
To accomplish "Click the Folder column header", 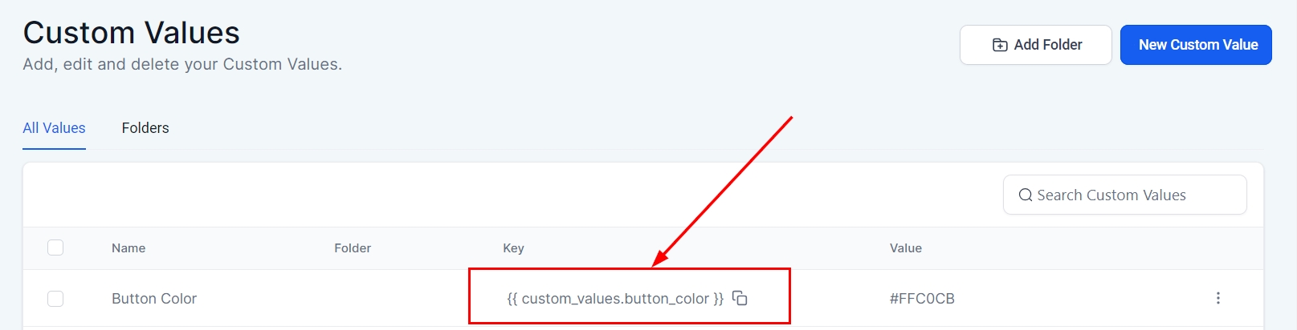I will pos(353,248).
